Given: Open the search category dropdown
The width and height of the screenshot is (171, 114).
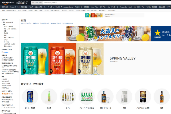Looking at the screenshot, I should tap(37, 3).
